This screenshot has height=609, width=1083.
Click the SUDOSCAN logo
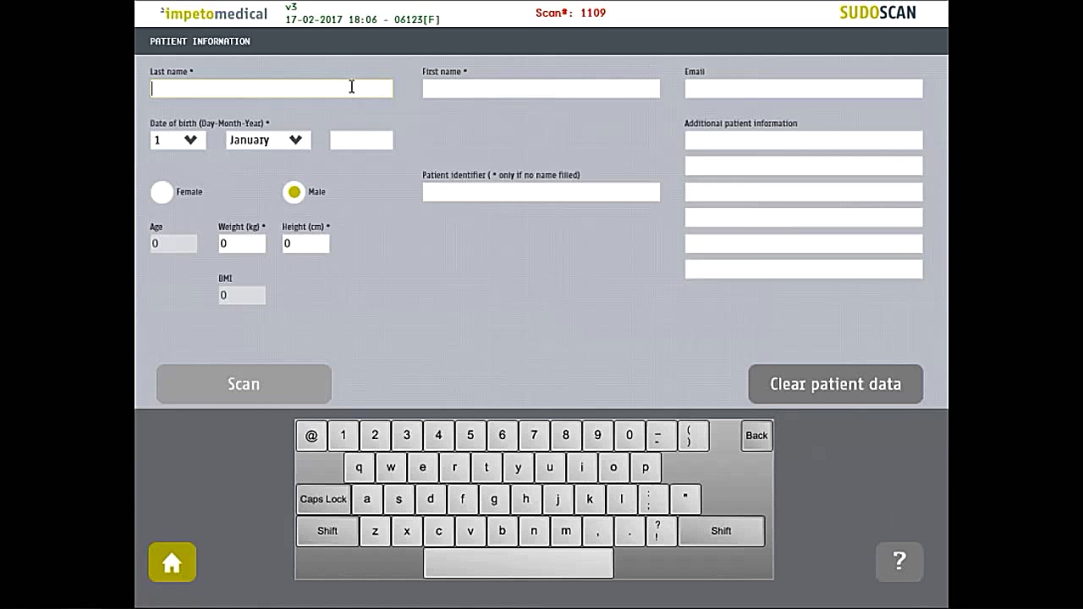(877, 13)
